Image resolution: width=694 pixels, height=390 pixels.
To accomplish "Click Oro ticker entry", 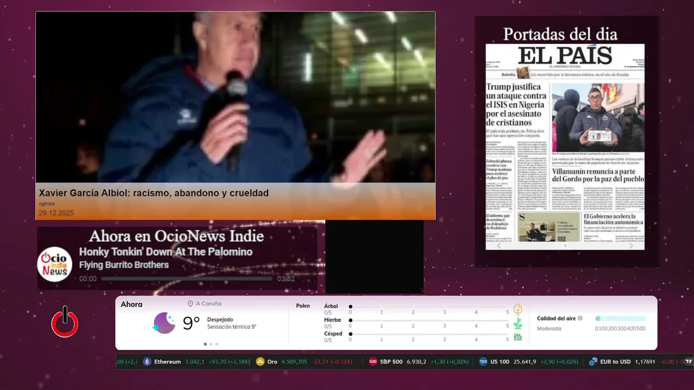I will [x=304, y=362].
